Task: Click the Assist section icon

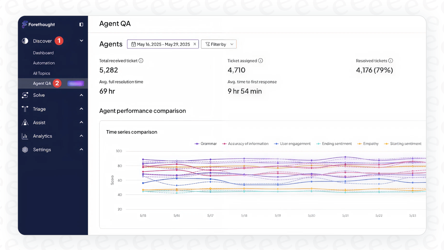Action: coord(25,122)
